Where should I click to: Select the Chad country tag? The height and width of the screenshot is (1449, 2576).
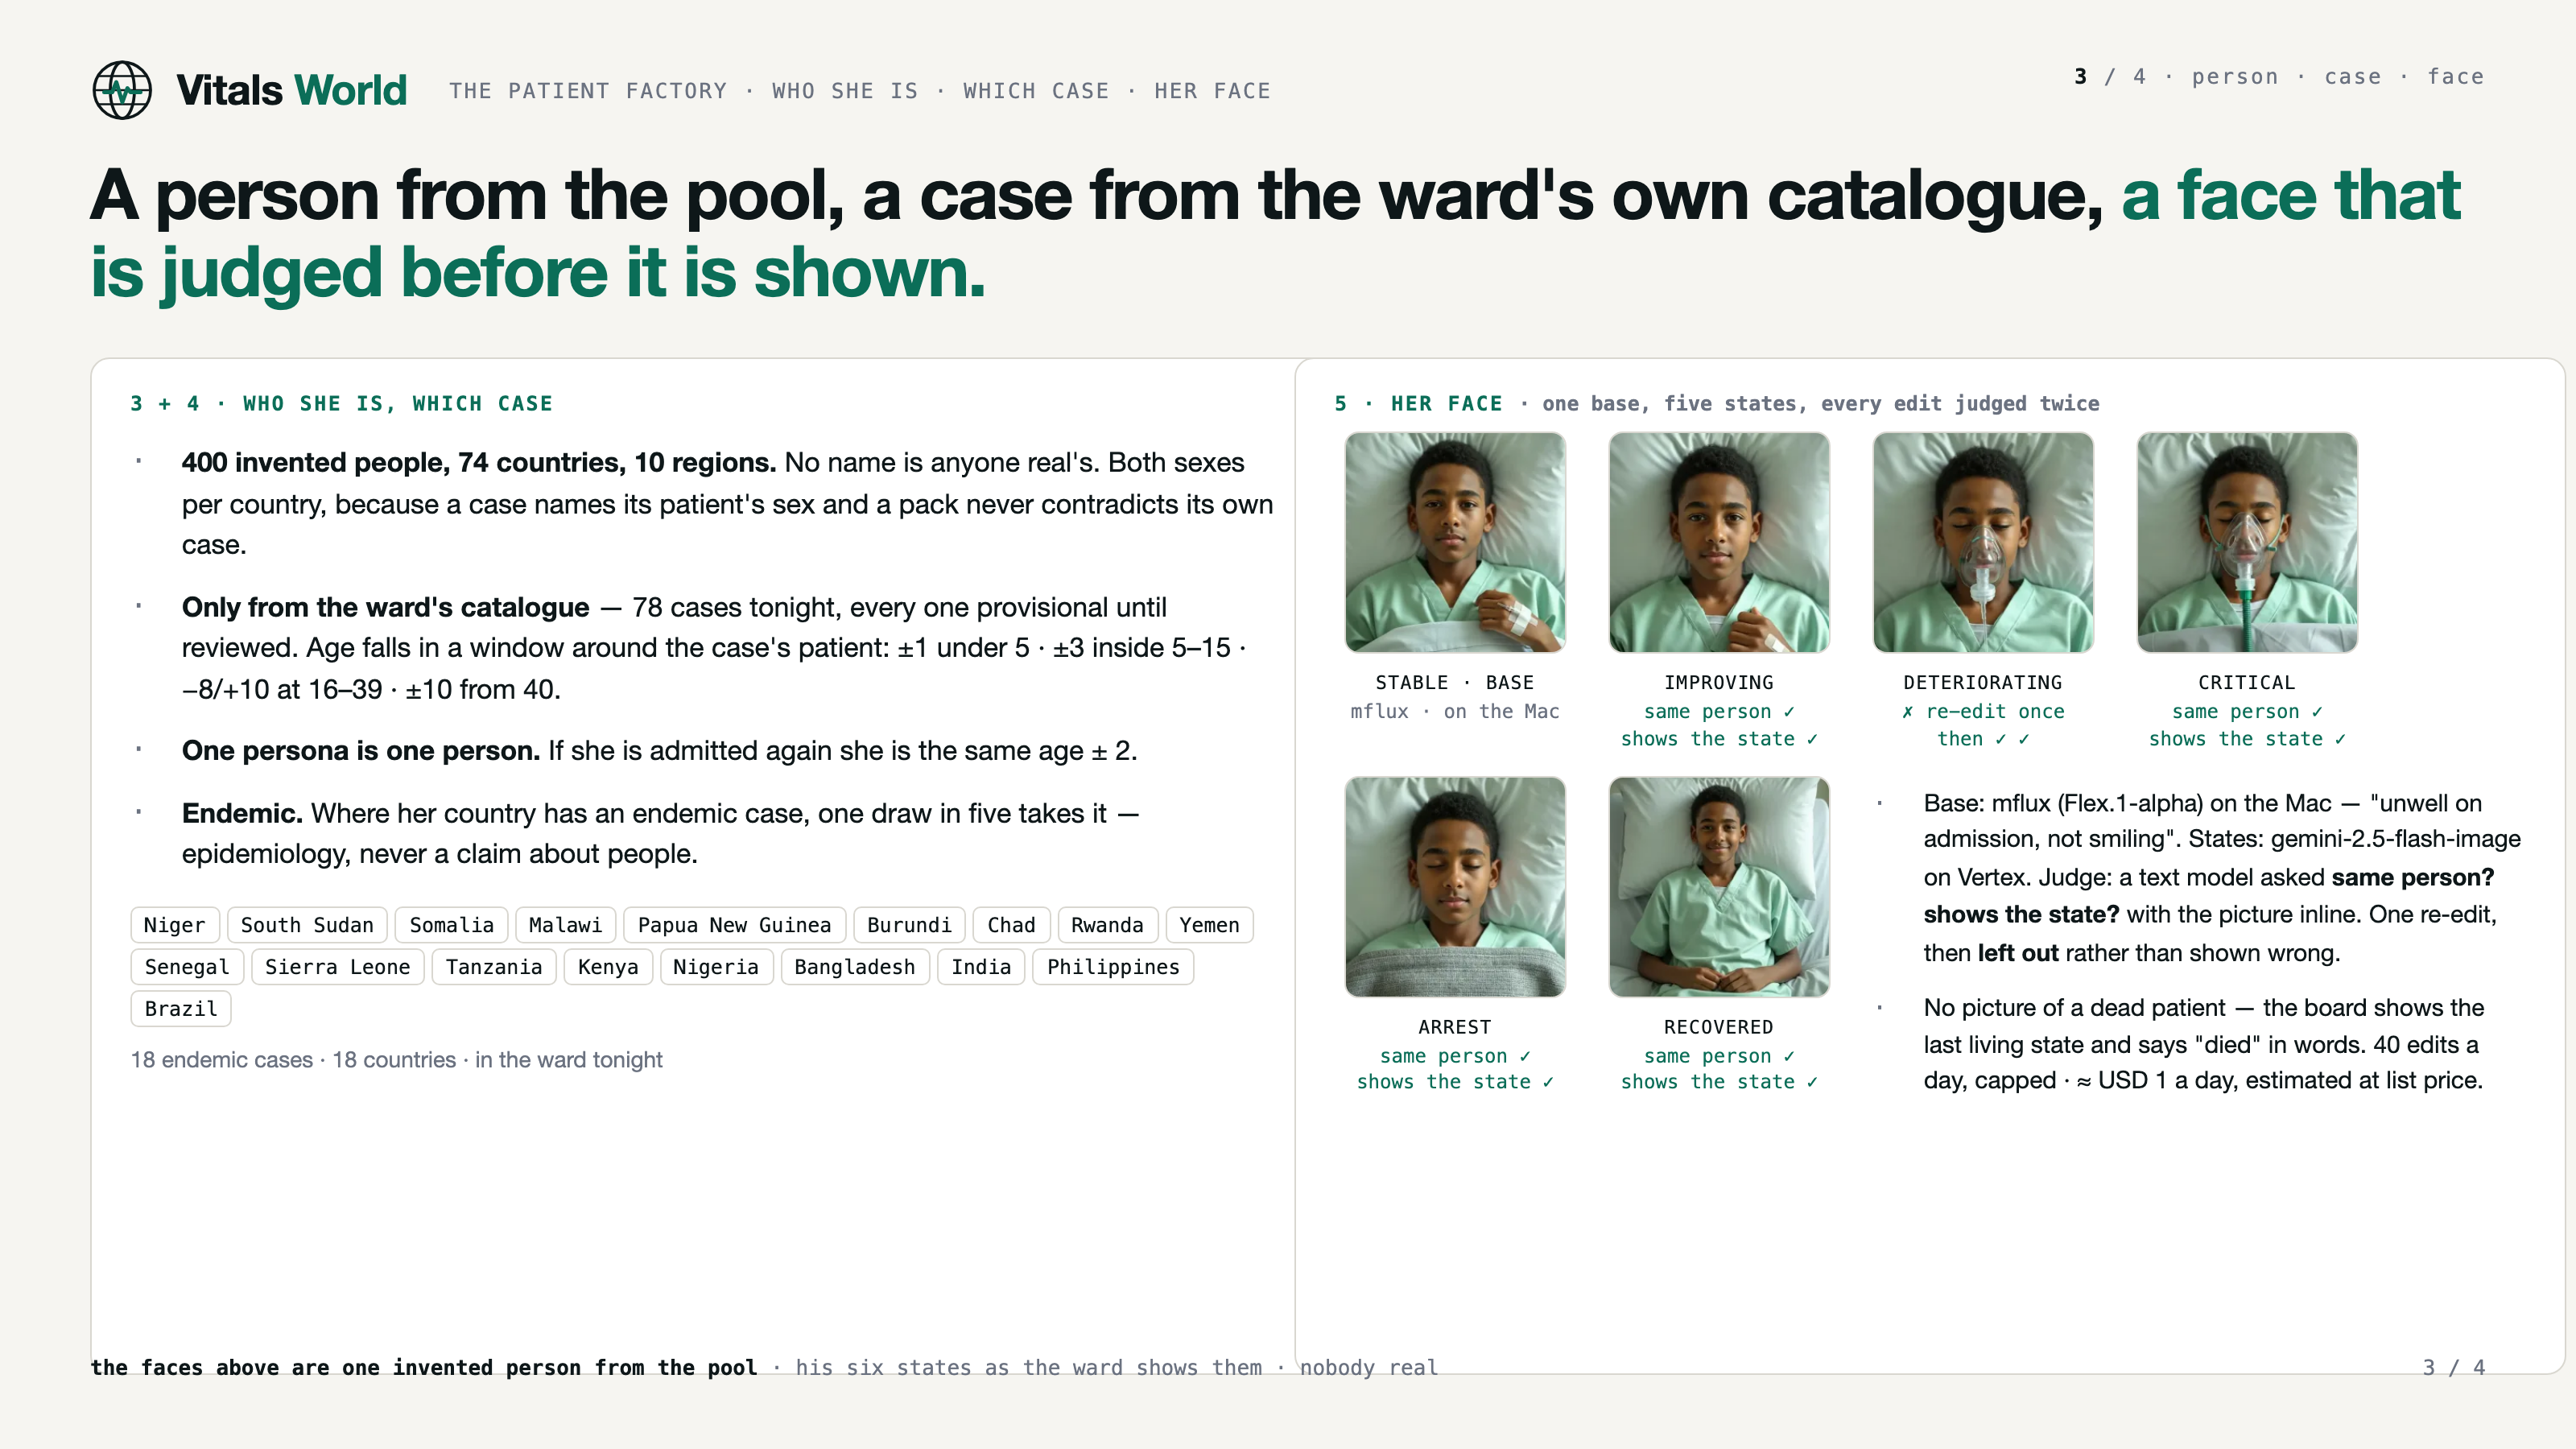(x=1011, y=925)
